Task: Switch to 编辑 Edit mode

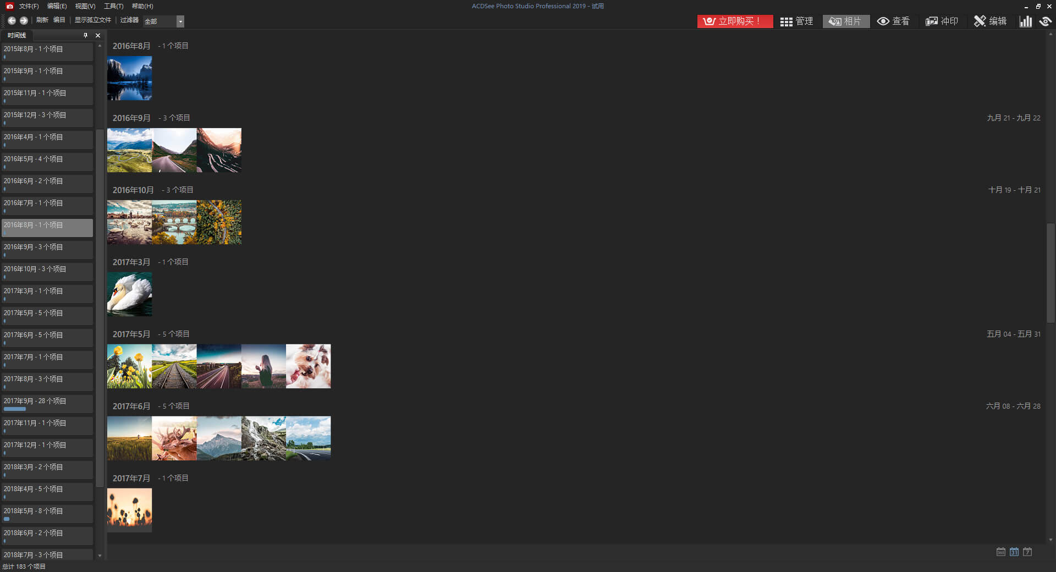Action: point(990,21)
